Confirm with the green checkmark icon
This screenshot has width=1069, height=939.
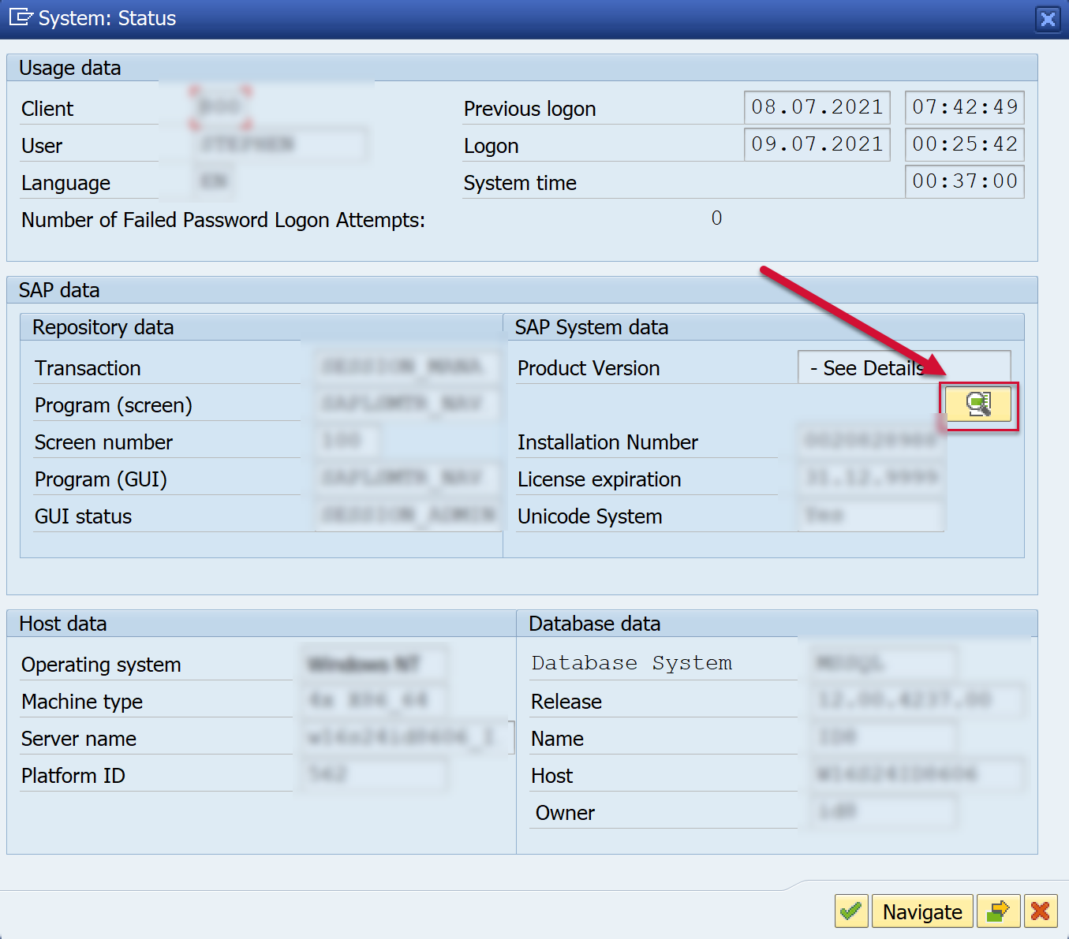point(850,911)
